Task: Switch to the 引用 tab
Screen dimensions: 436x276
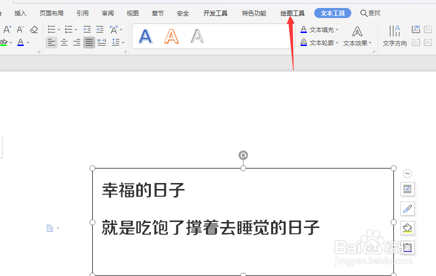Action: pyautogui.click(x=83, y=13)
